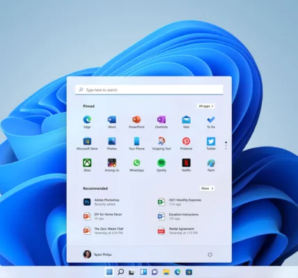This screenshot has width=298, height=278.
Task: Click the pinned apps page indicator dots
Action: point(226,145)
